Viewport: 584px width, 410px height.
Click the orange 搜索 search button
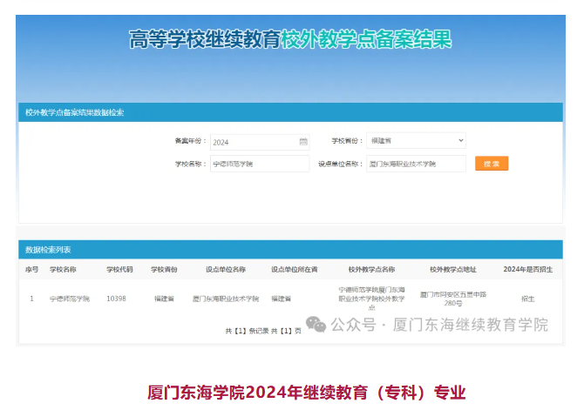pos(492,164)
